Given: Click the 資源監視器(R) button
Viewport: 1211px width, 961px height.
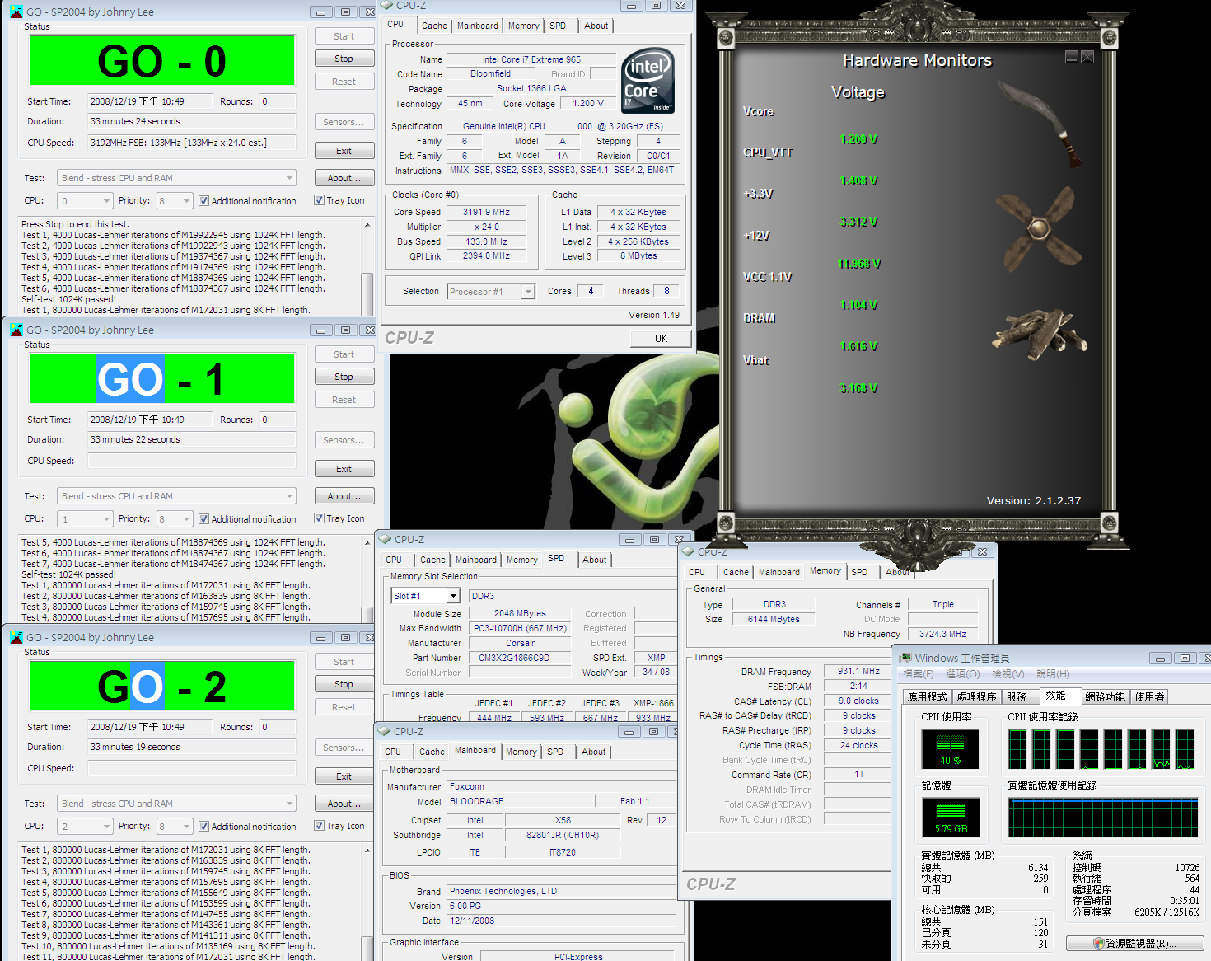Looking at the screenshot, I should pyautogui.click(x=1134, y=944).
